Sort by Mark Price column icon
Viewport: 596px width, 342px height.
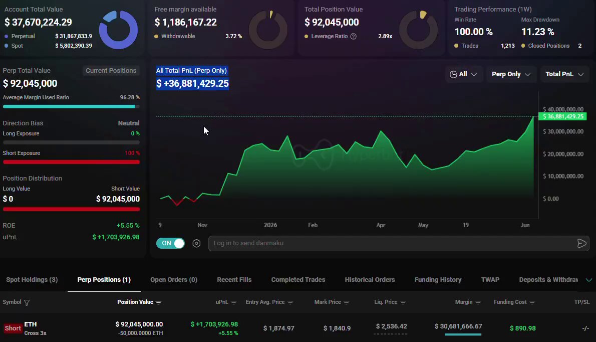point(346,302)
